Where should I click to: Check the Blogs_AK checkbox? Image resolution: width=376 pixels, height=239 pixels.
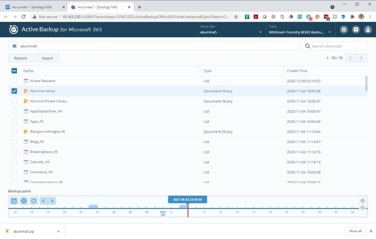pos(14,142)
